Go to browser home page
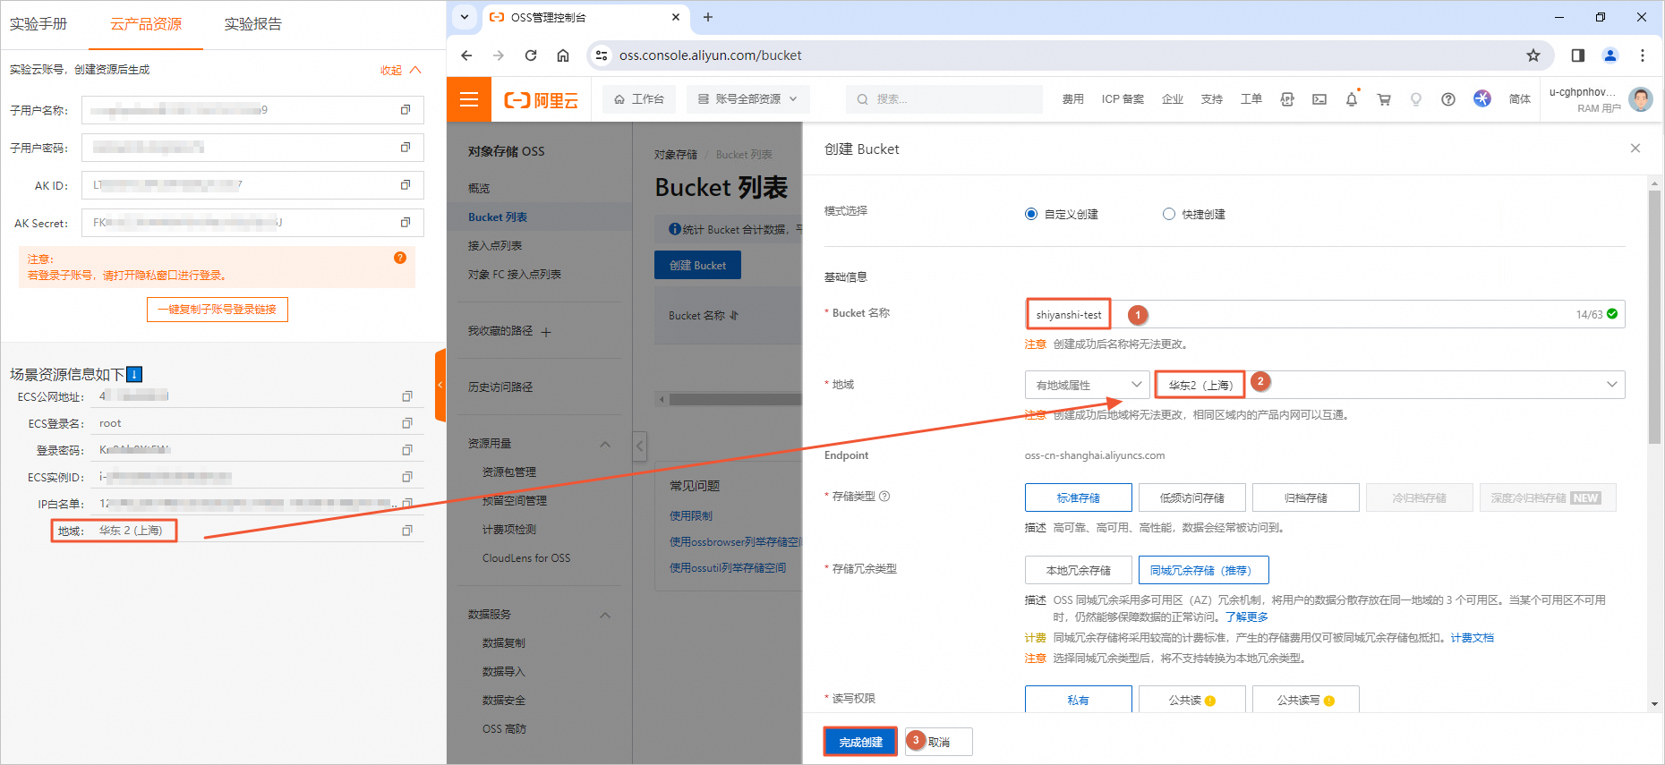The image size is (1665, 765). pyautogui.click(x=563, y=55)
